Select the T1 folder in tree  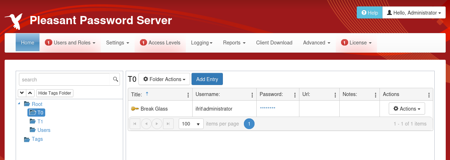point(40,122)
